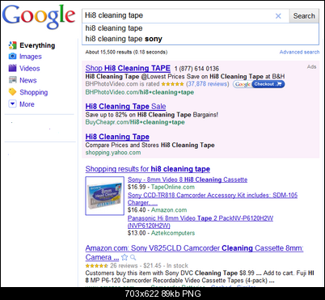Viewport: 325px width, 300px height.
Task: Click the News newspaper icon
Action: 12,80
